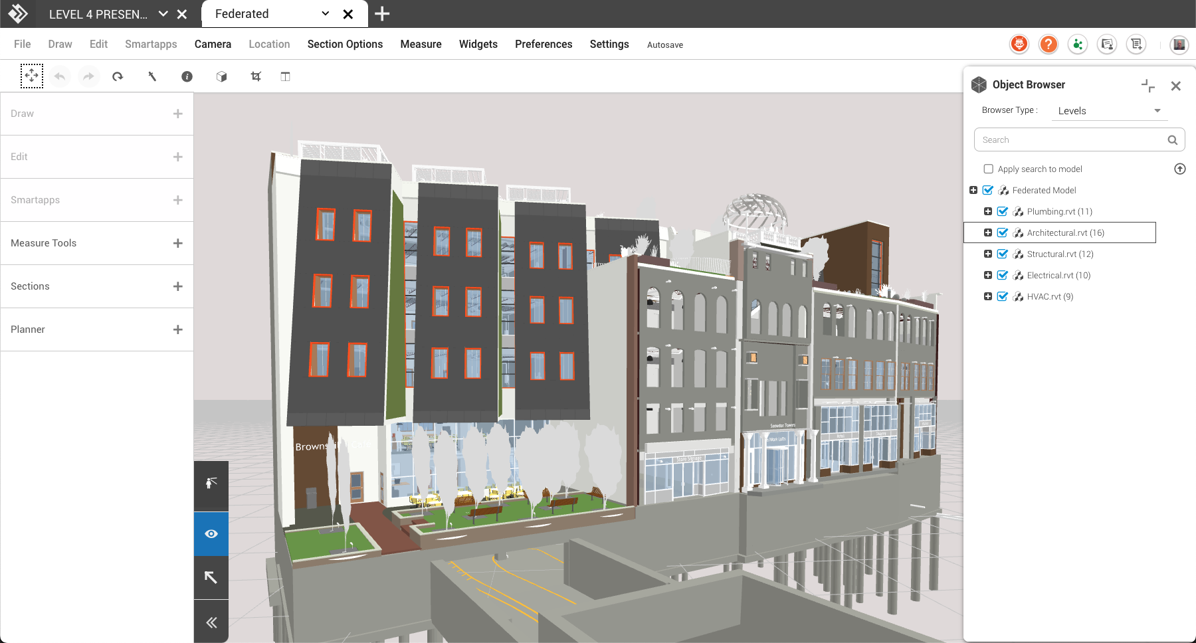Click the Object Browser search field

(x=1071, y=140)
